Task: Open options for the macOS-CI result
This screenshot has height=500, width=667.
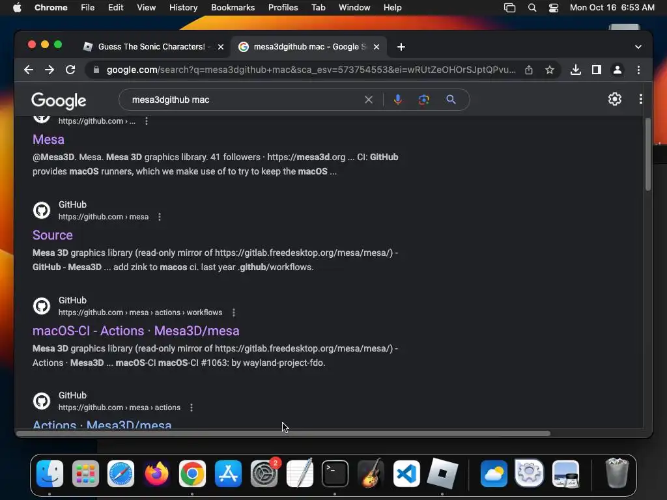Action: (x=234, y=312)
